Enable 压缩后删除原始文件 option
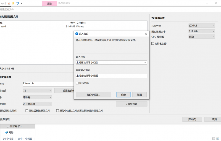The width and height of the screenshot is (221, 141). click(27, 111)
